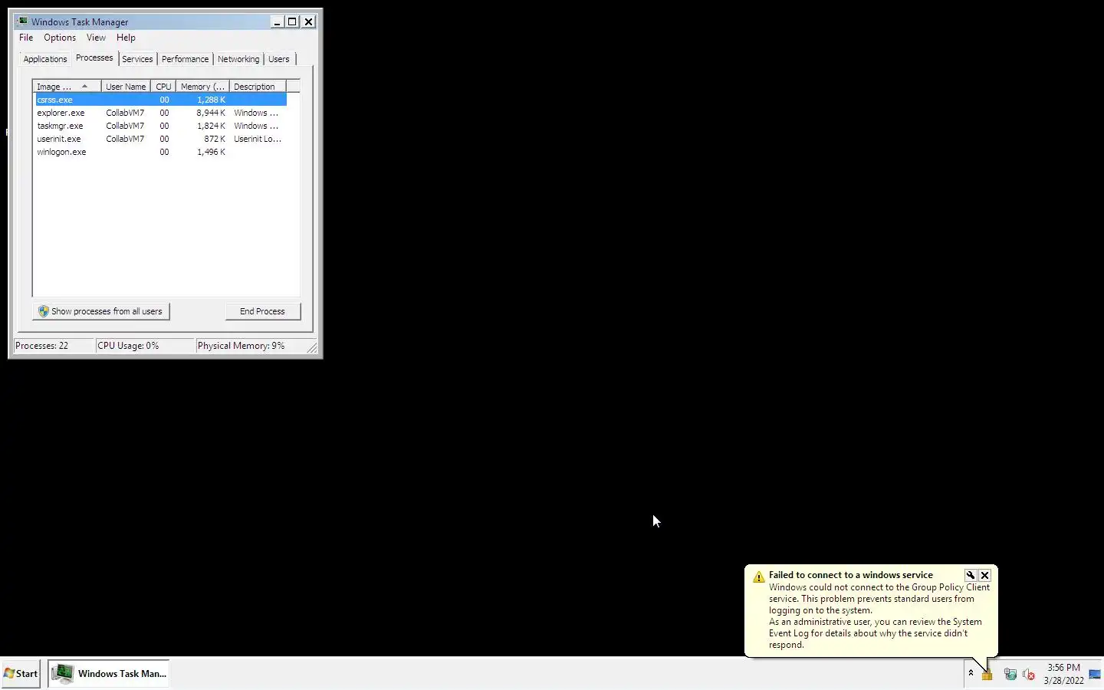The width and height of the screenshot is (1104, 690).
Task: Close the notification balloon
Action: 985,575
